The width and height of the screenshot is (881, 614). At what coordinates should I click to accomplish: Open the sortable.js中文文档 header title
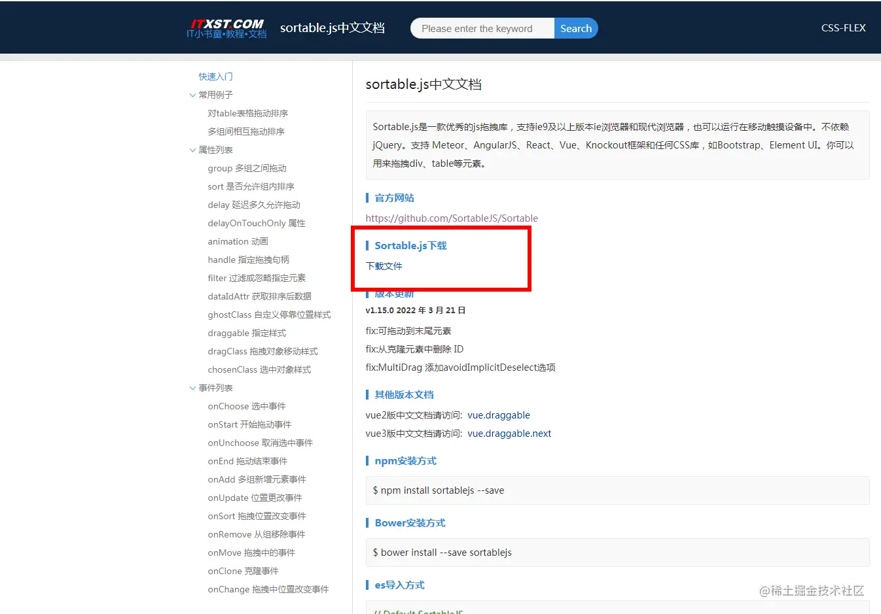point(333,27)
